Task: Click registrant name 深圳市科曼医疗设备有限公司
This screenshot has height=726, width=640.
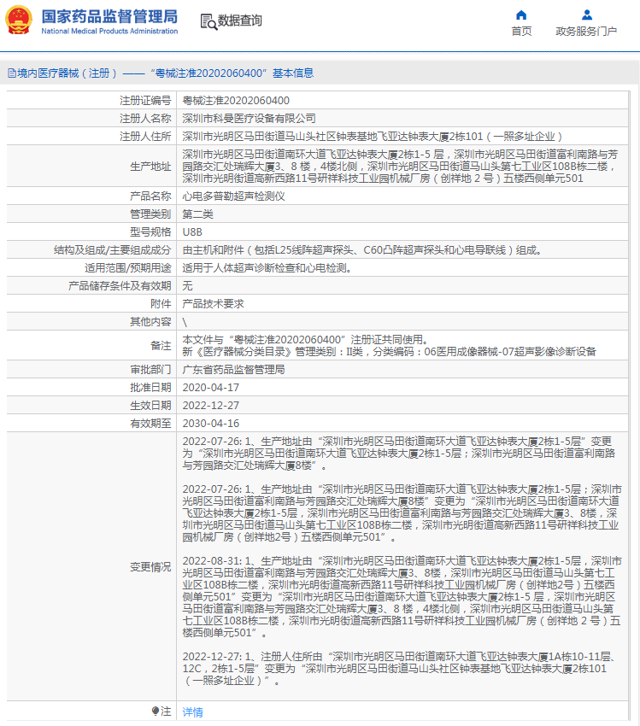Action: click(x=249, y=119)
